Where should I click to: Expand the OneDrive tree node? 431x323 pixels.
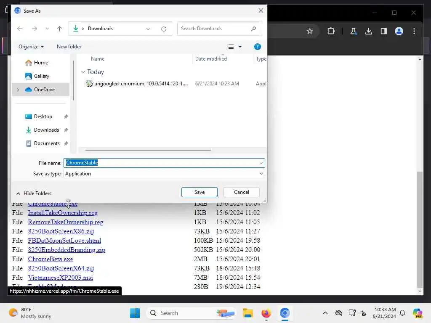click(18, 90)
